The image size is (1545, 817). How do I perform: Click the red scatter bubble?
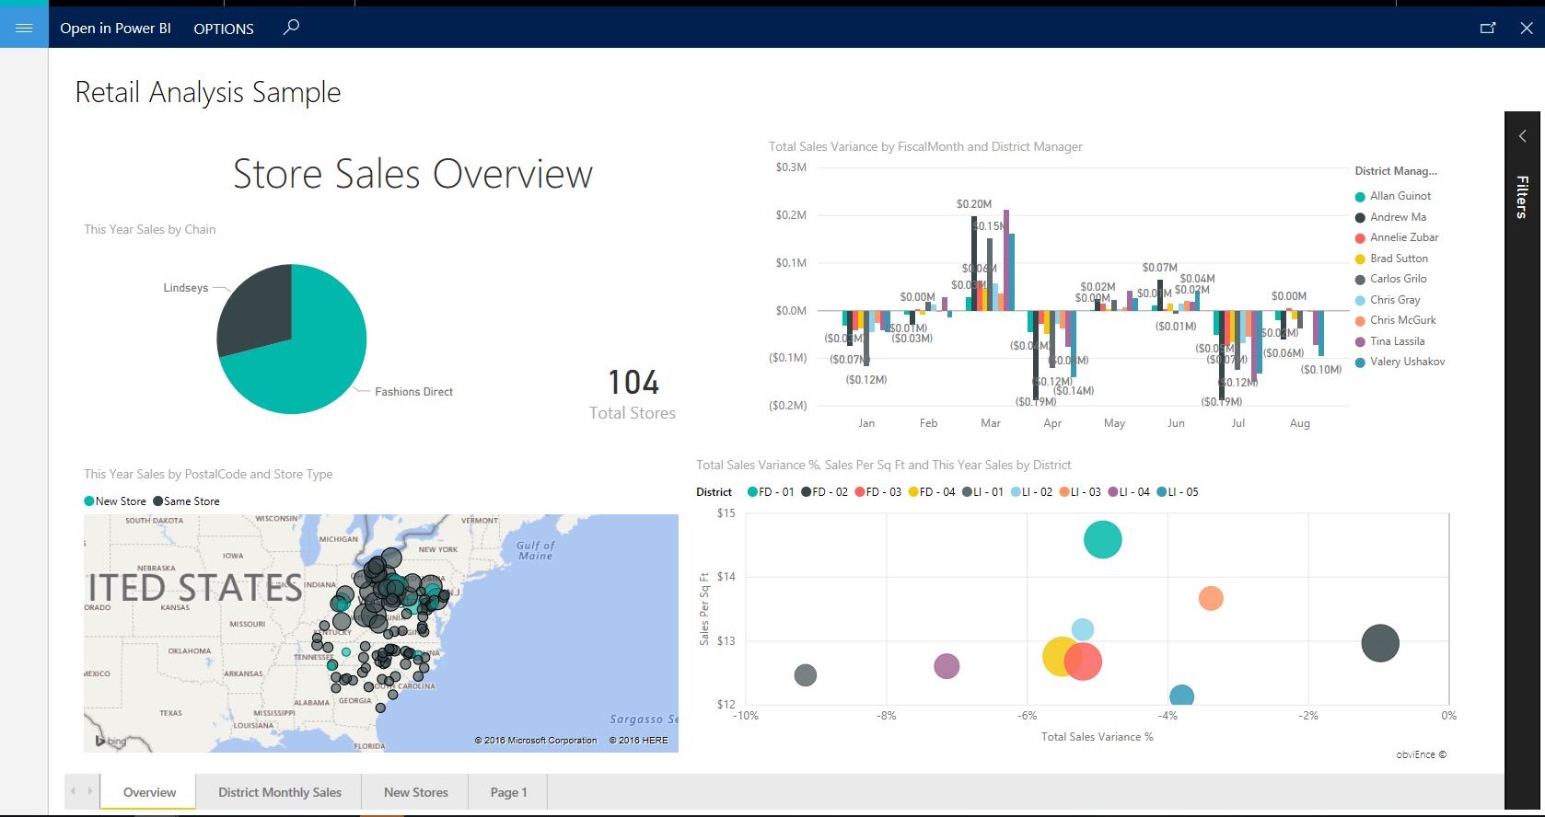(x=1085, y=661)
